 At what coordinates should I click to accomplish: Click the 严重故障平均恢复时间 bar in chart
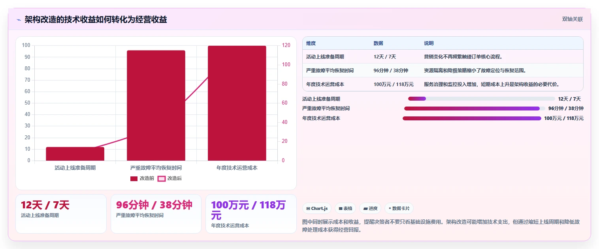156,105
